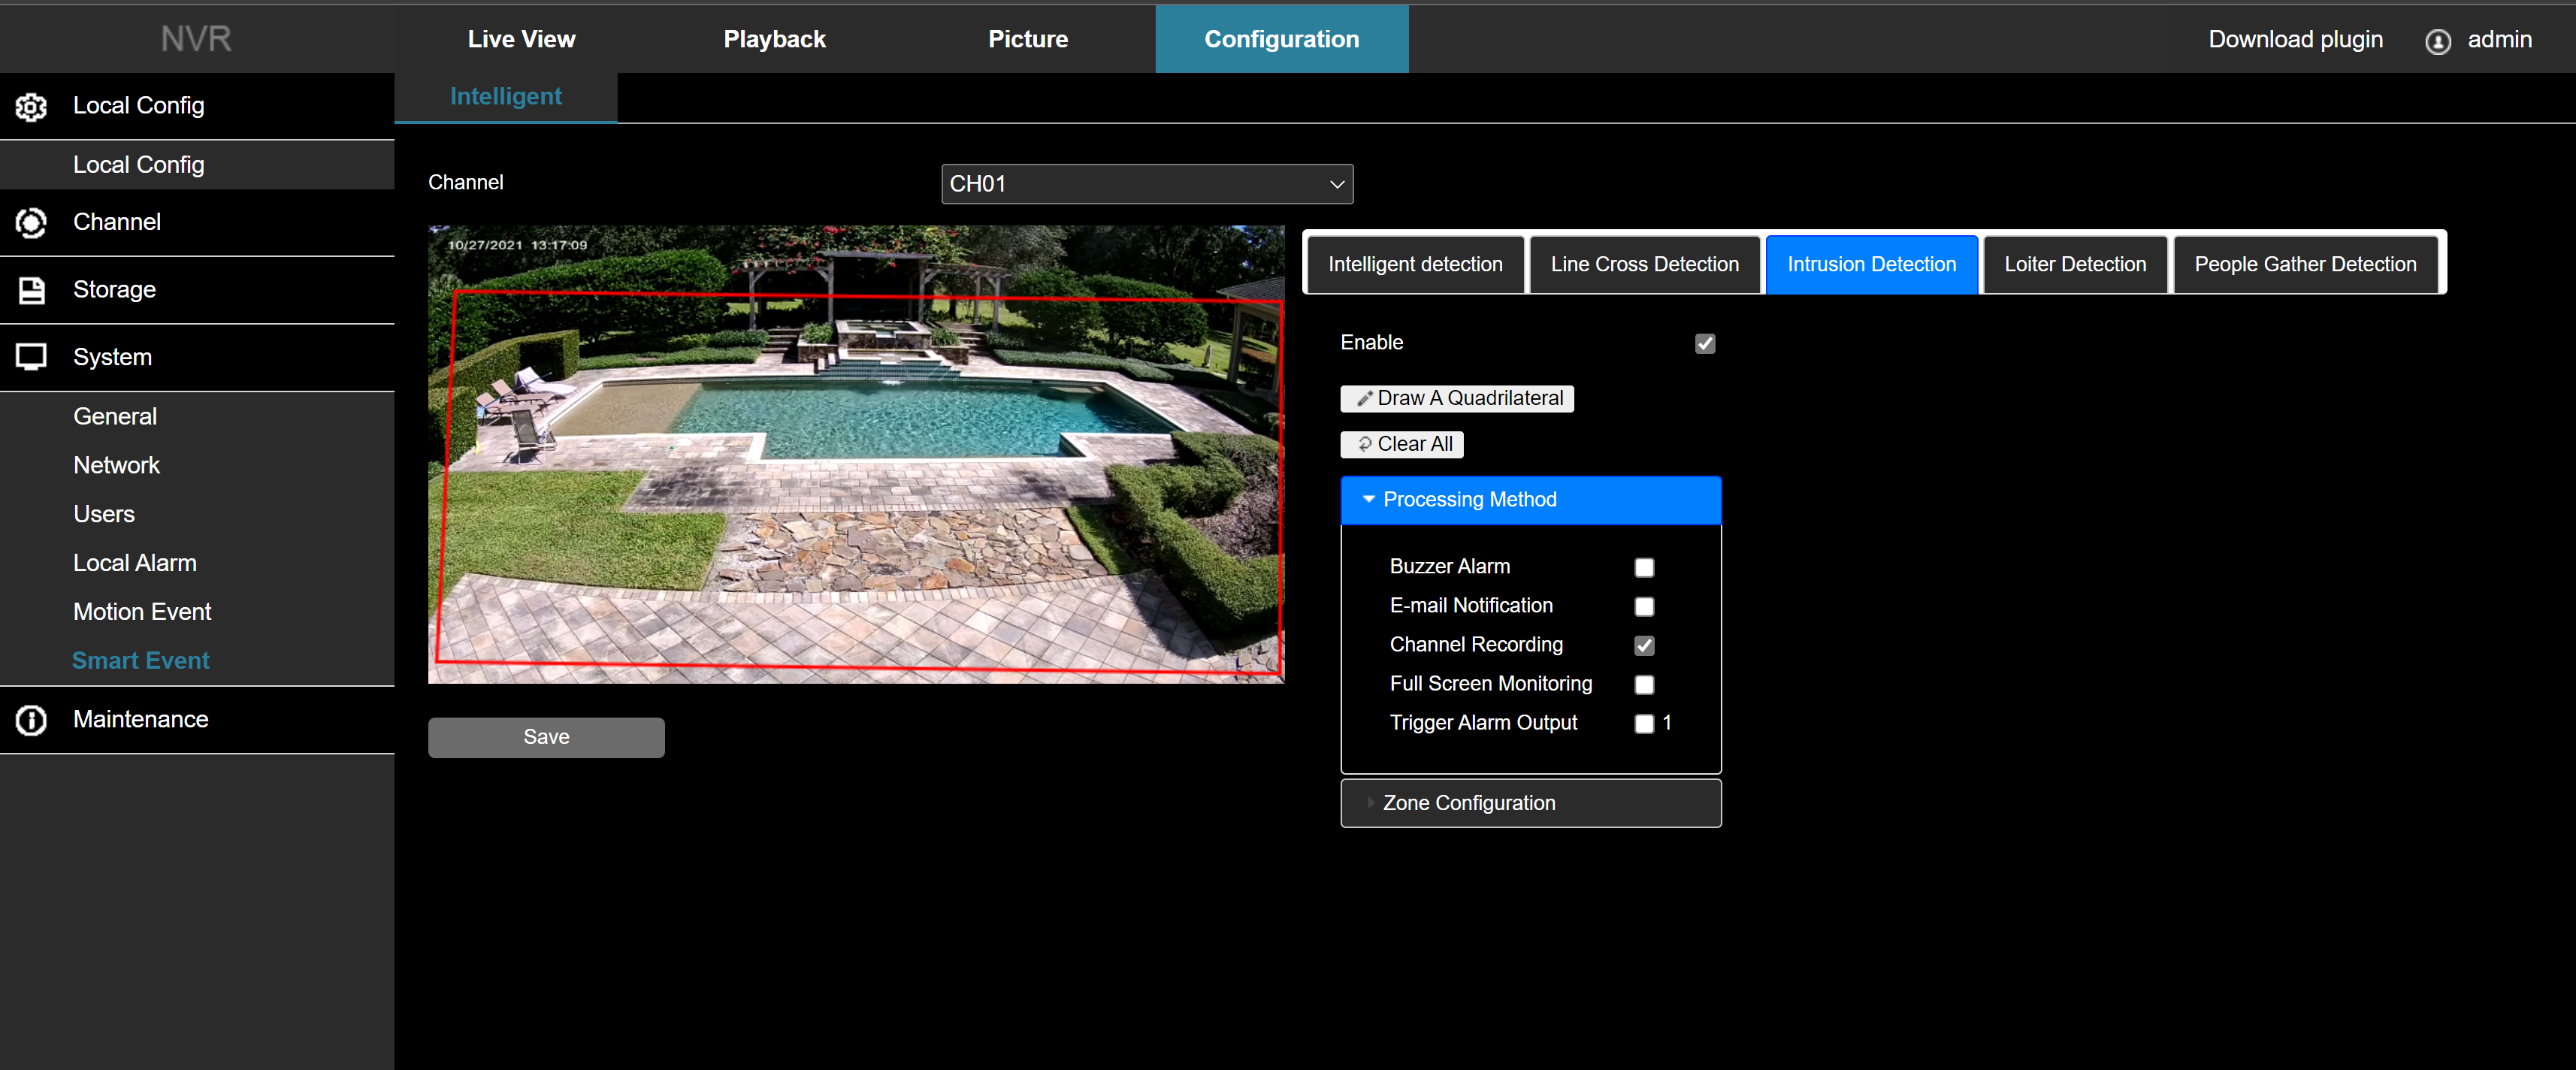Toggle Enable checkbox for Intrusion Detection
2576x1070 pixels.
pos(1705,343)
